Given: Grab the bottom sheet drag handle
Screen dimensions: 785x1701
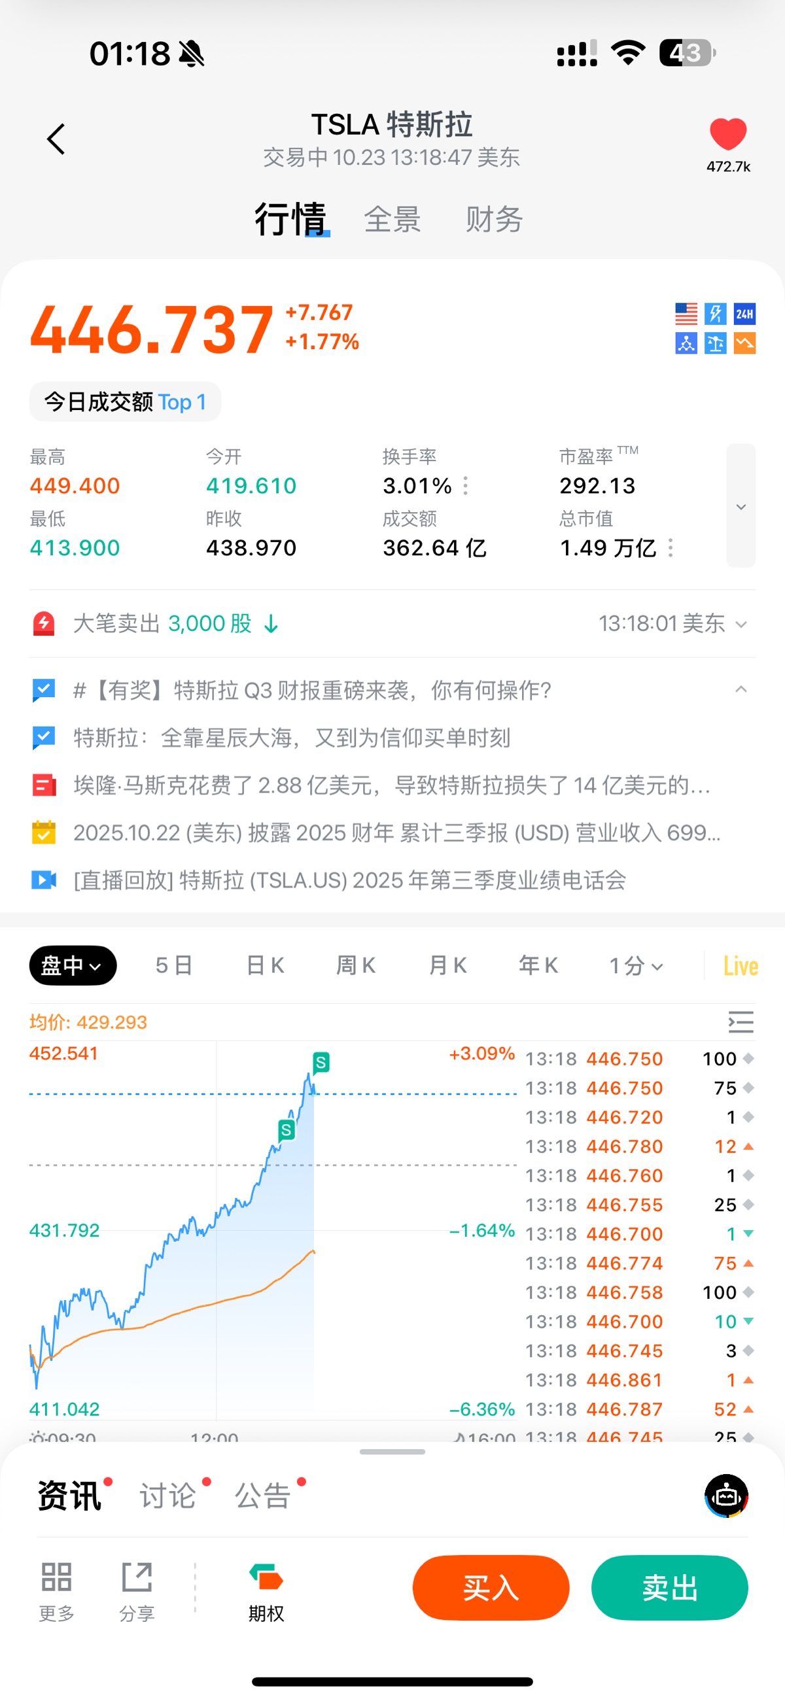Looking at the screenshot, I should (392, 1451).
